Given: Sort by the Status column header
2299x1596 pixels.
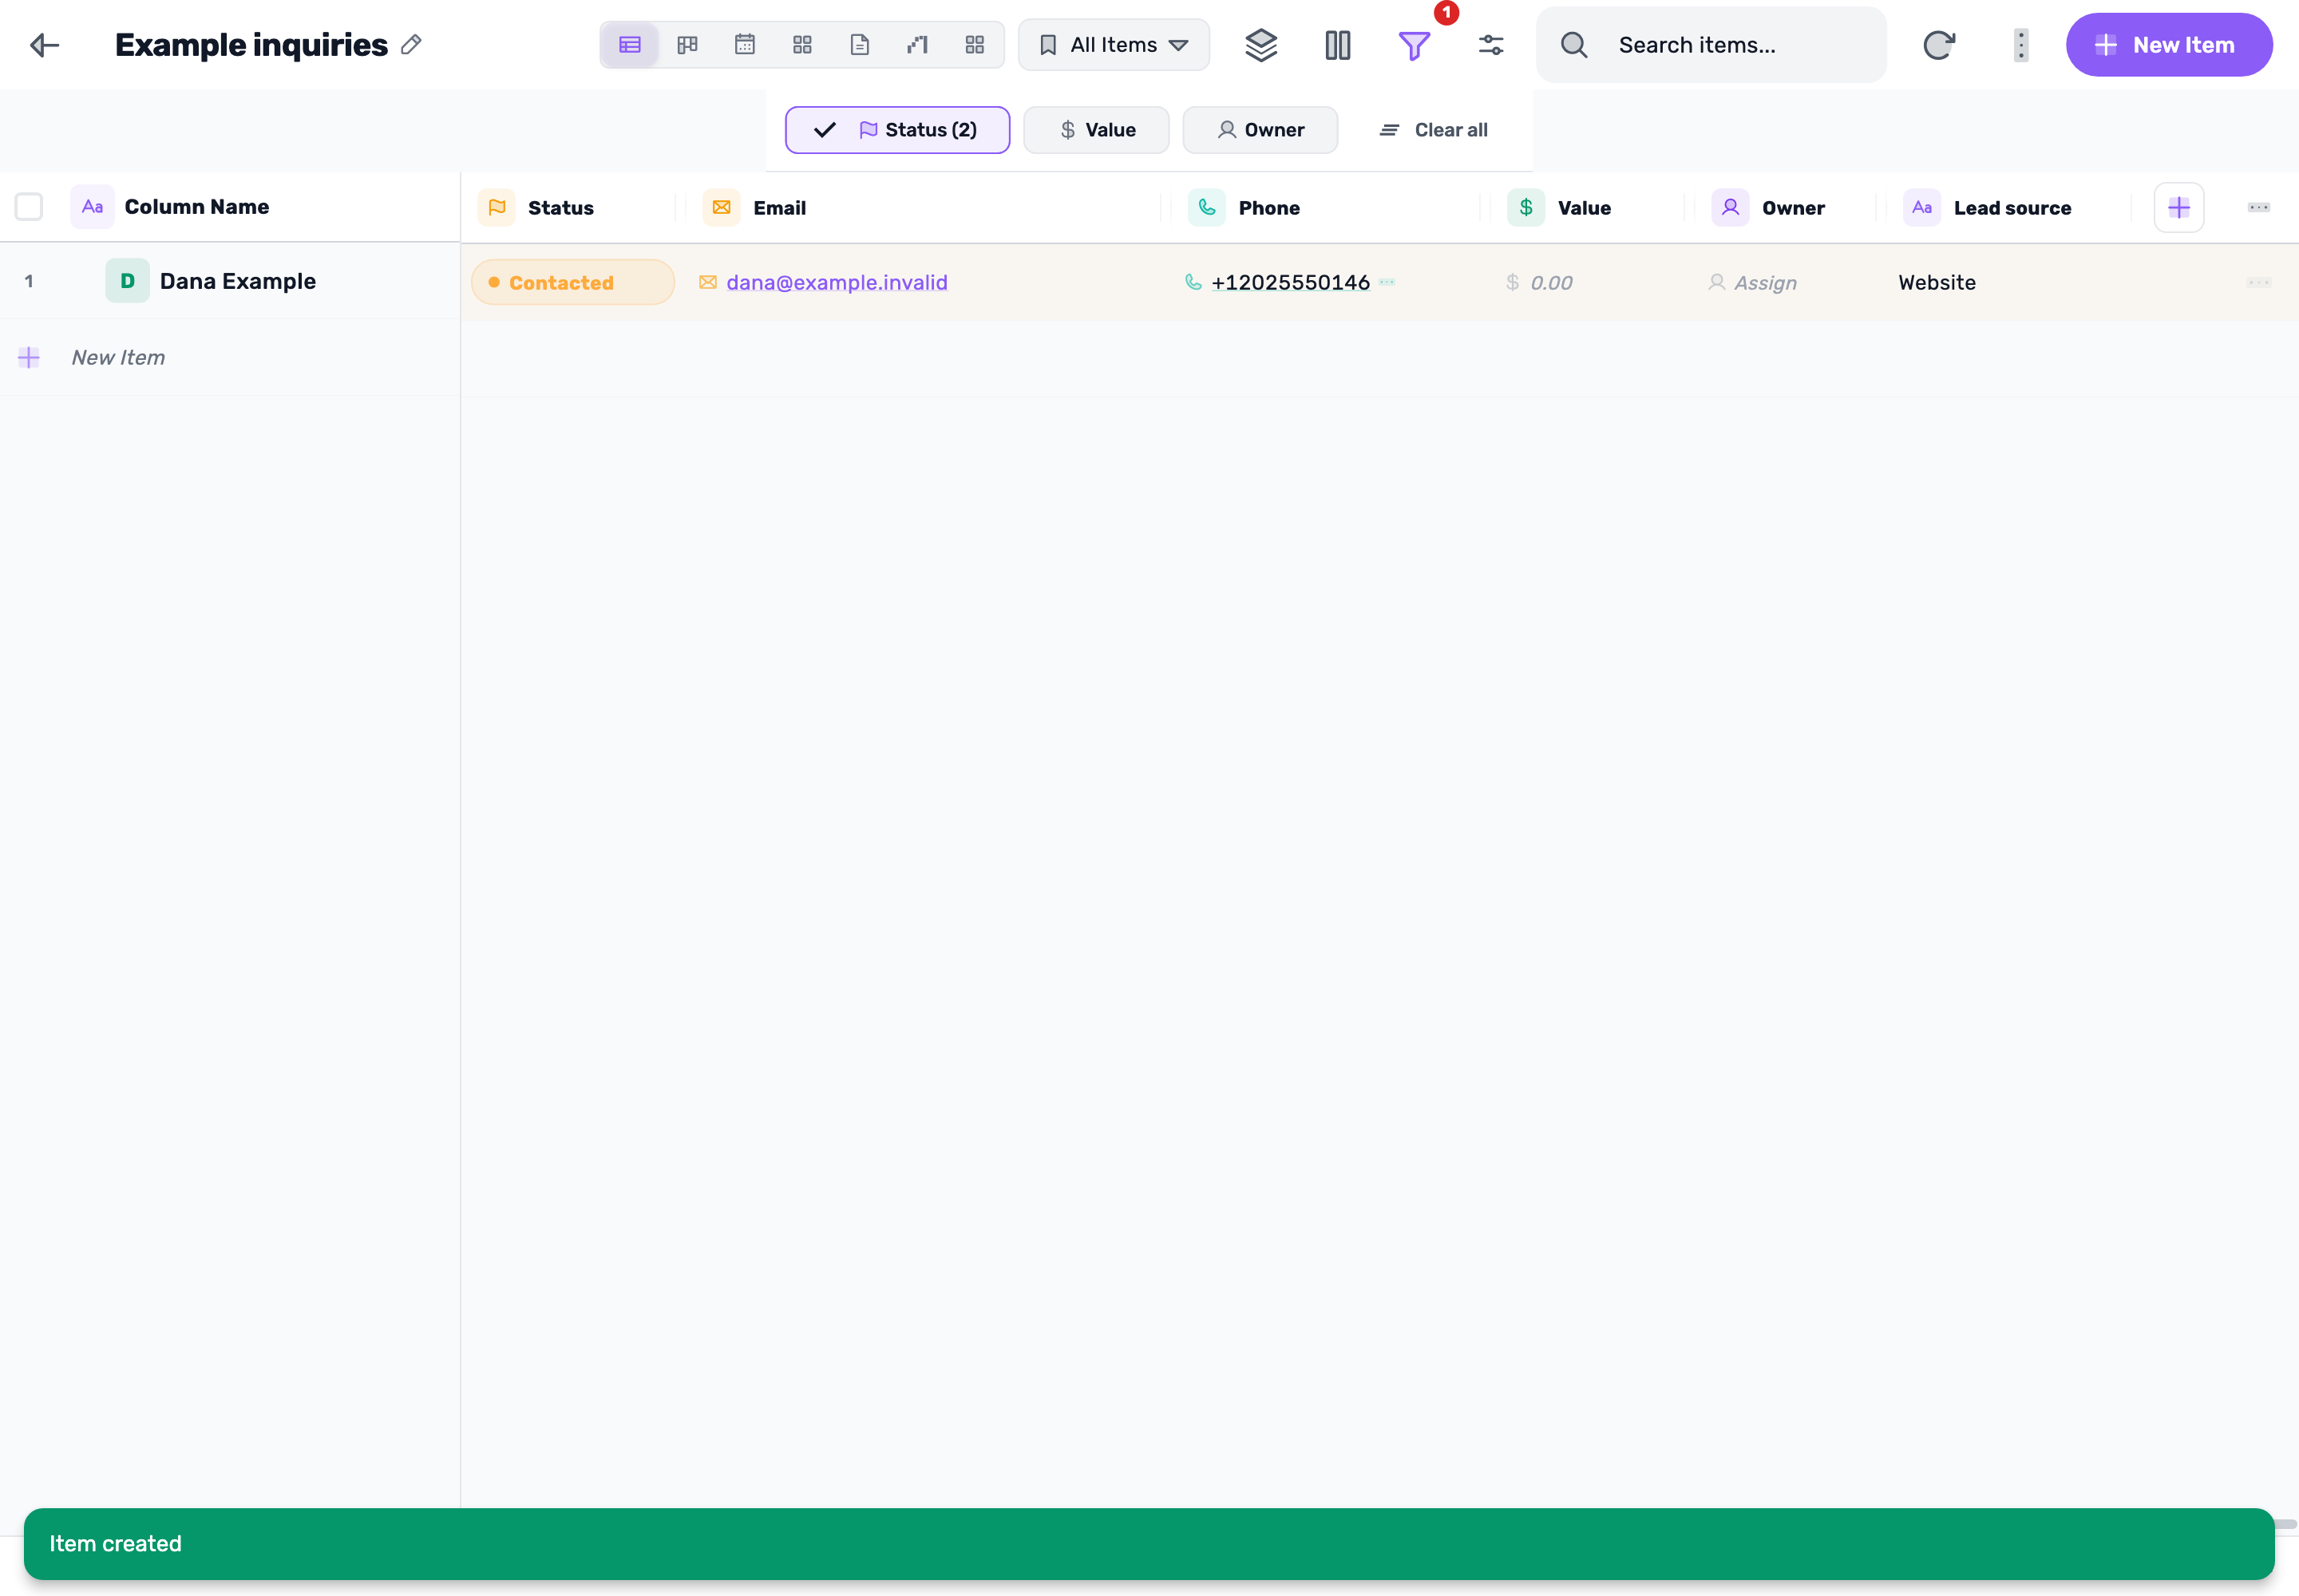Looking at the screenshot, I should click(560, 208).
